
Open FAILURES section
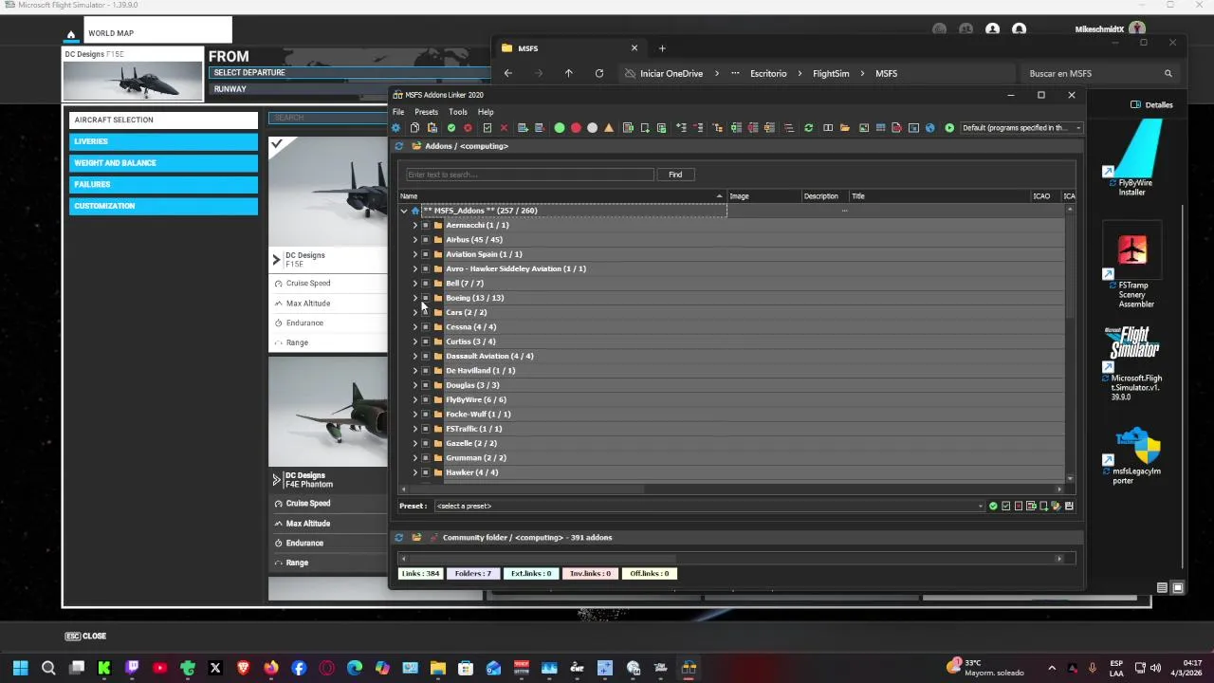(163, 184)
